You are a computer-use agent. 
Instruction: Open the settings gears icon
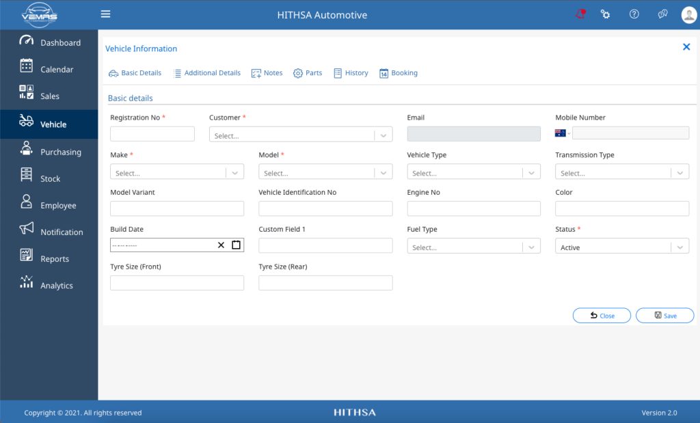pos(606,14)
